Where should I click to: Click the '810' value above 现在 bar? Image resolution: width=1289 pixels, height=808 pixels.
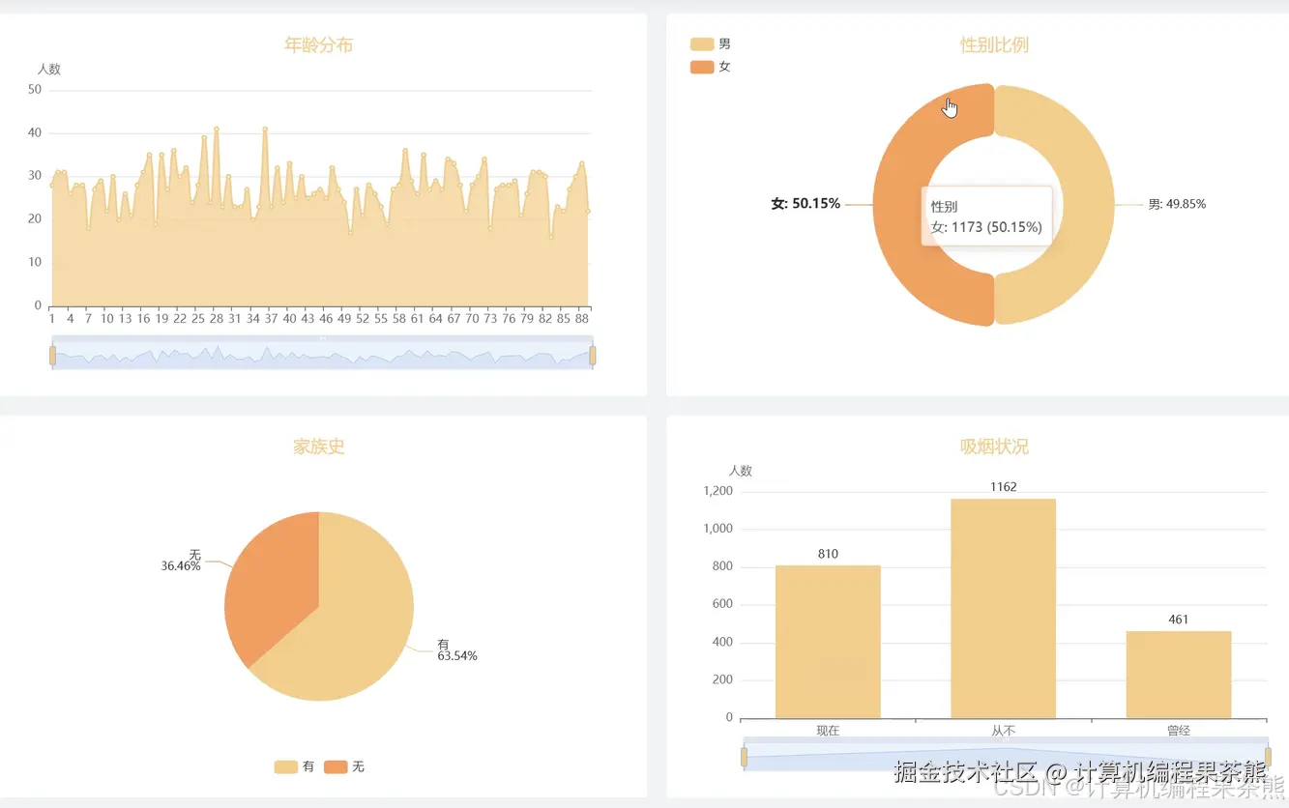tap(828, 554)
